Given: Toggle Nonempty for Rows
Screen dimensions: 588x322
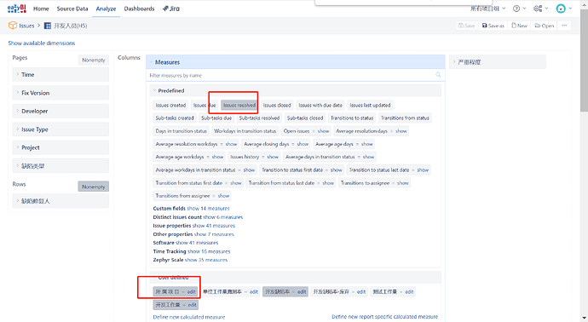Looking at the screenshot, I should tap(94, 187).
